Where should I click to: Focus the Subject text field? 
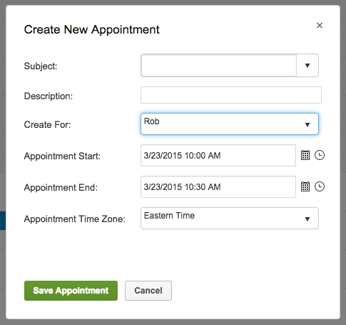[219, 66]
